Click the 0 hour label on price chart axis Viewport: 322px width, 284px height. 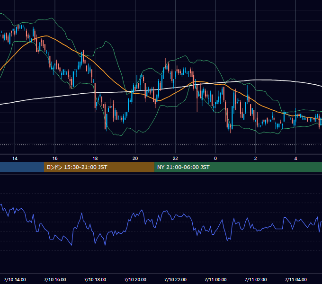[x=215, y=159]
